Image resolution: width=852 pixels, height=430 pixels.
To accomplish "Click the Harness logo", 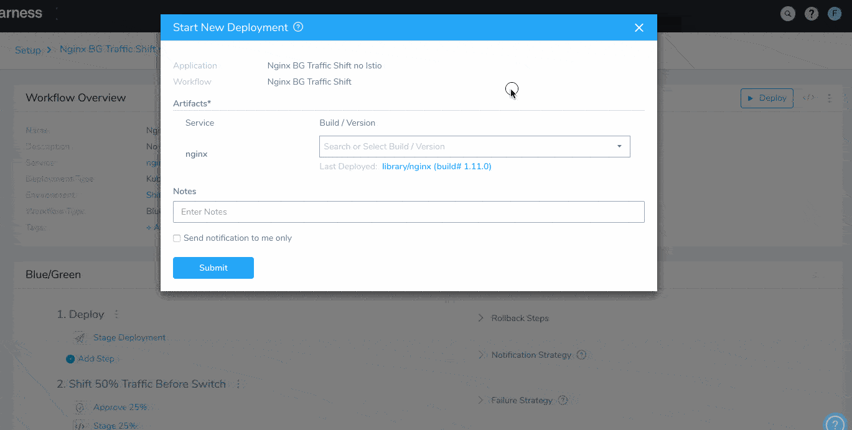I will tap(21, 13).
